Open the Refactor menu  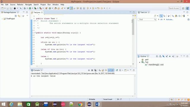pos(20,5)
